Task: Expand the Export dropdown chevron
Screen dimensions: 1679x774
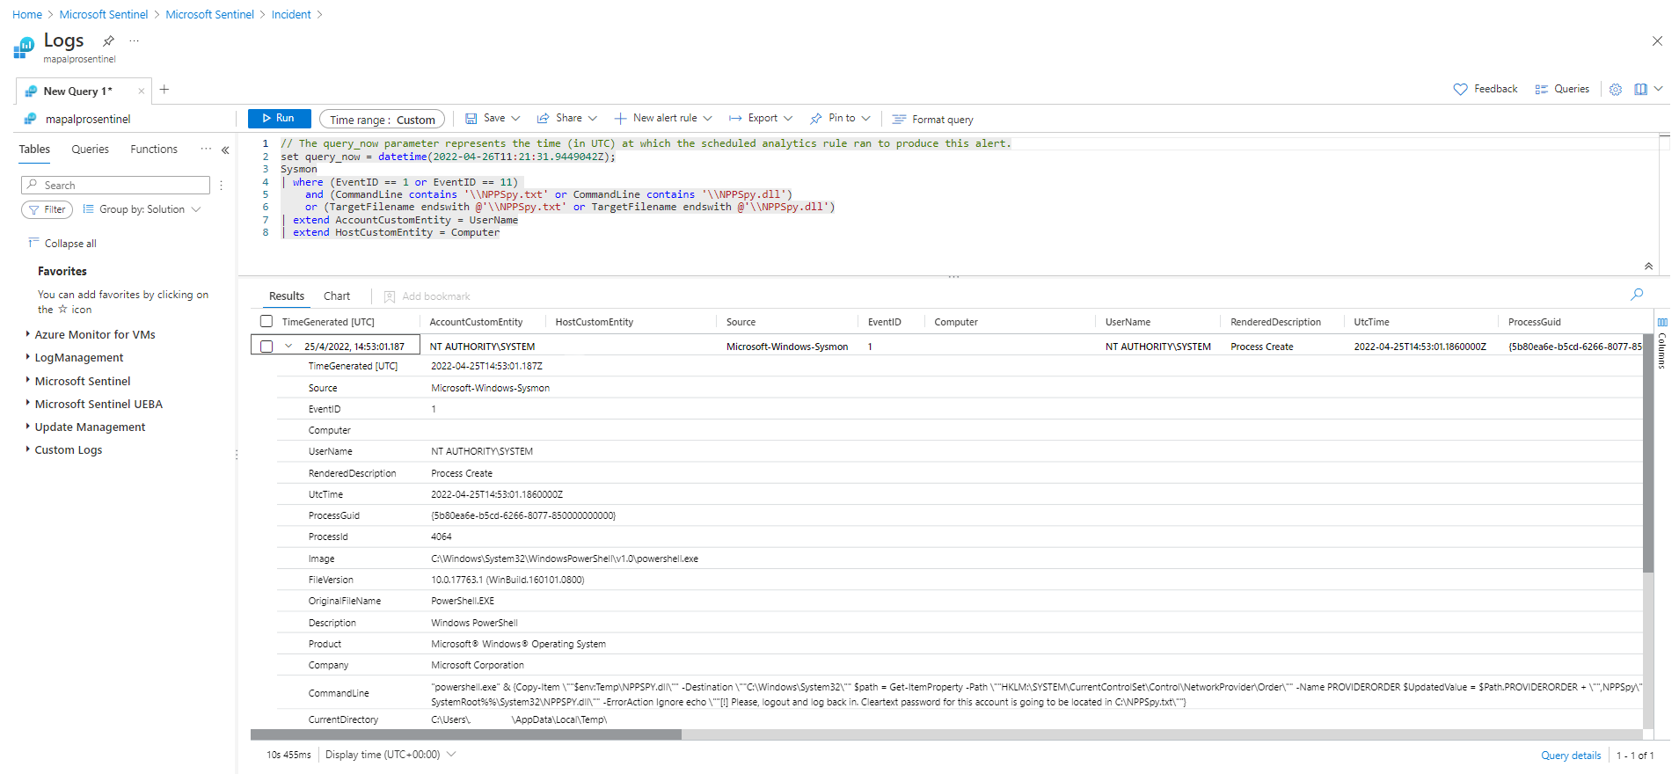Action: tap(788, 118)
